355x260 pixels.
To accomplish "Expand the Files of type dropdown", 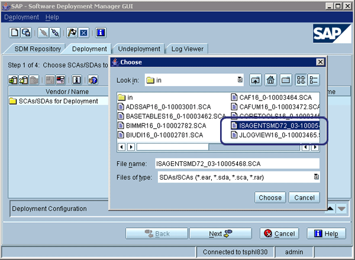I will [x=315, y=177].
